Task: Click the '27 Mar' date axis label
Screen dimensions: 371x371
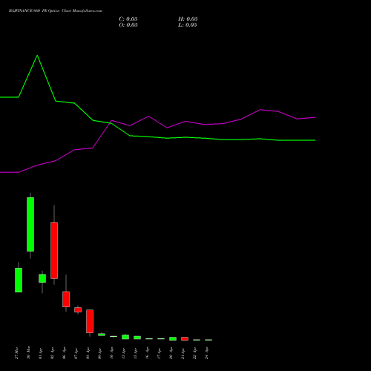Action: click(16, 353)
